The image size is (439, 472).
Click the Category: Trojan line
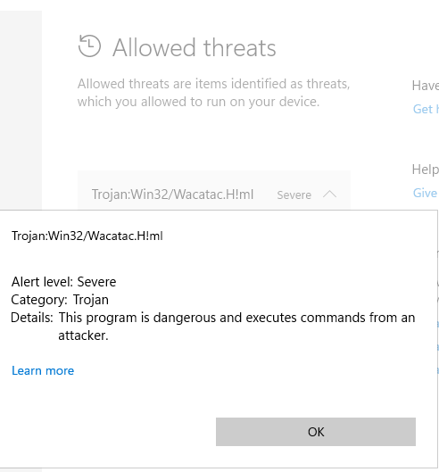click(x=60, y=300)
